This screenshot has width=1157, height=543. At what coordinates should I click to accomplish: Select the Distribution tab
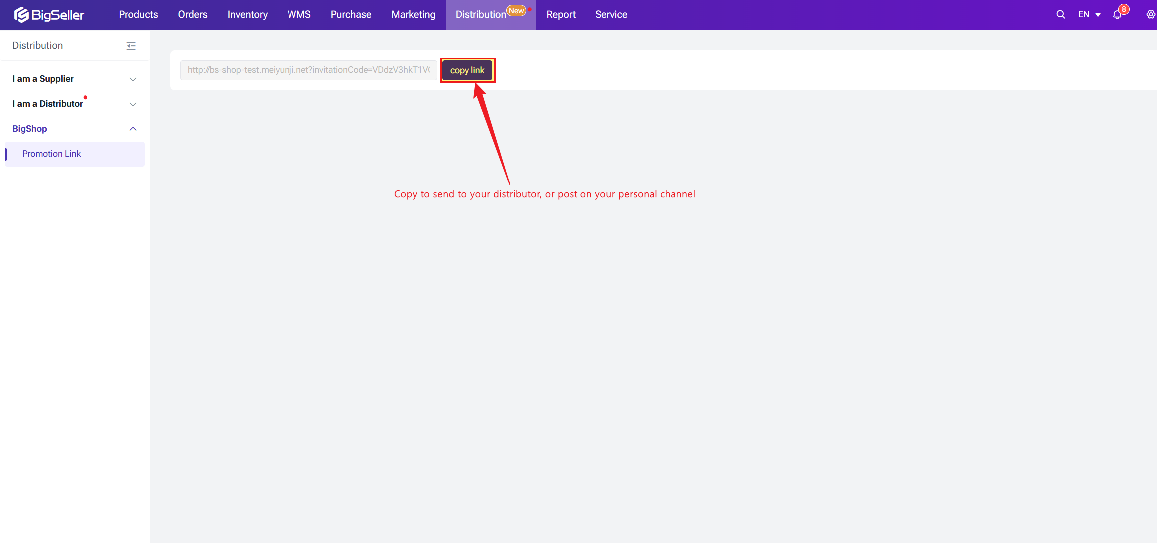pos(481,15)
